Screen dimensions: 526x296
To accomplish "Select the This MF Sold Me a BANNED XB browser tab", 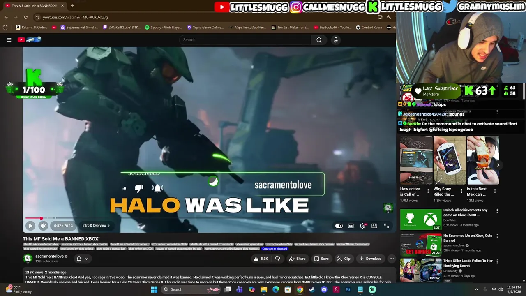I will pyautogui.click(x=35, y=6).
